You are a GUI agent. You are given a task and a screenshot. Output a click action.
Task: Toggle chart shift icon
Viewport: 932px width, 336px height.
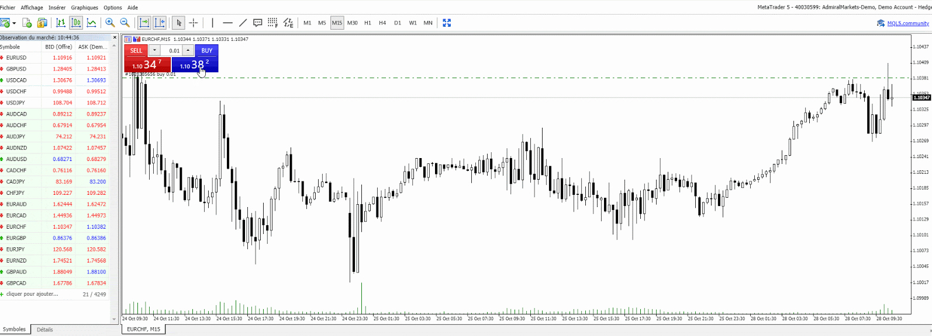click(x=160, y=23)
